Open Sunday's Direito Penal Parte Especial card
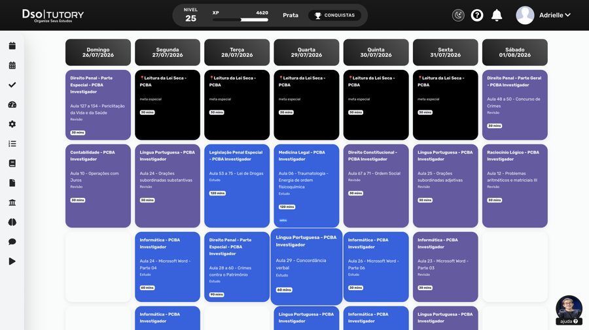 pyautogui.click(x=98, y=105)
